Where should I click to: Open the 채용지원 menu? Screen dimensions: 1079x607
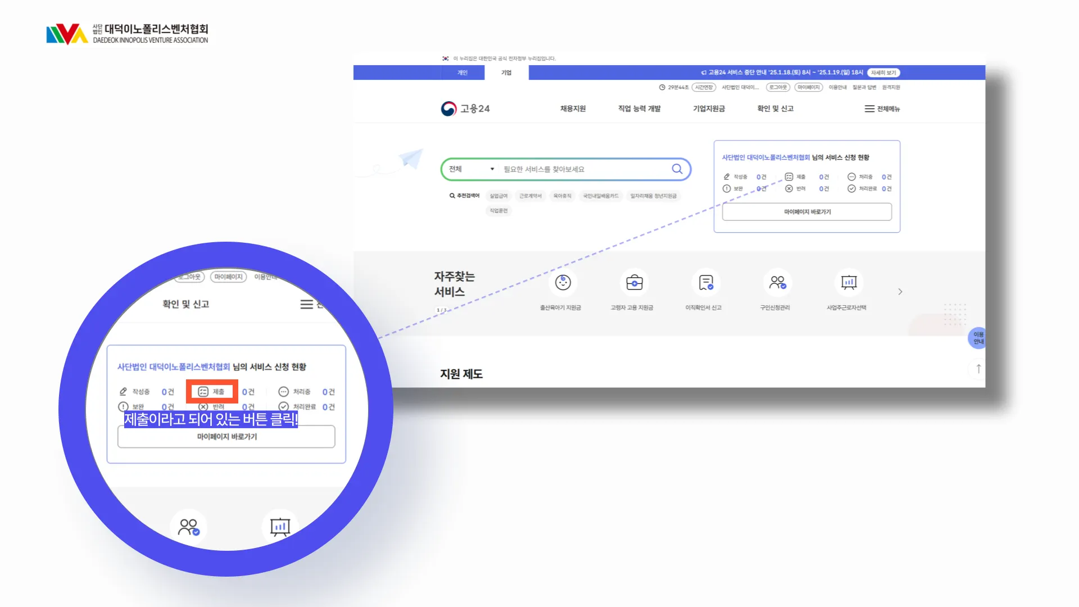tap(573, 108)
